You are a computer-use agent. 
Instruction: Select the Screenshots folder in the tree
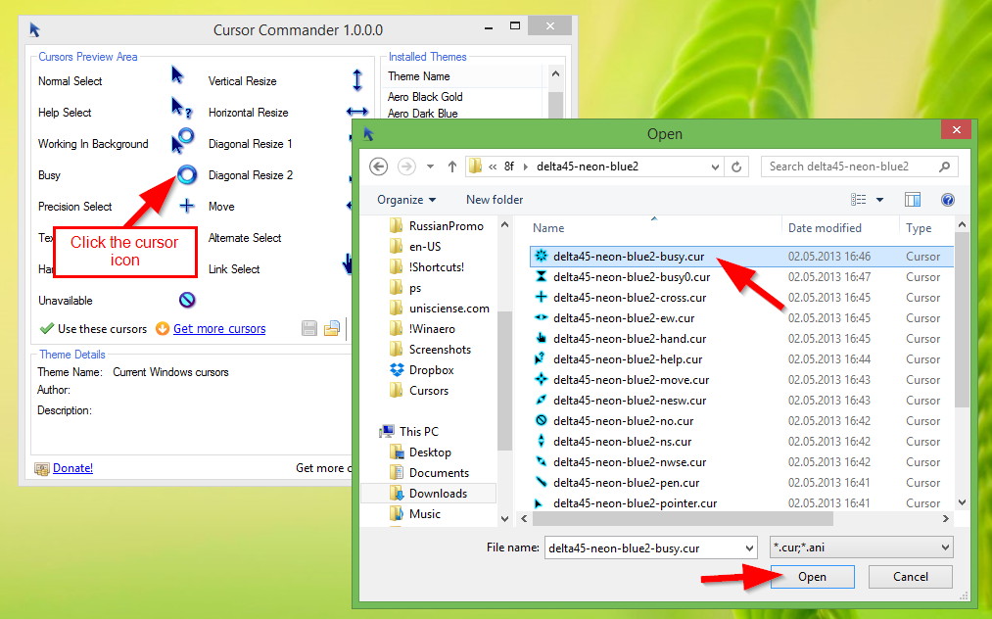click(440, 350)
